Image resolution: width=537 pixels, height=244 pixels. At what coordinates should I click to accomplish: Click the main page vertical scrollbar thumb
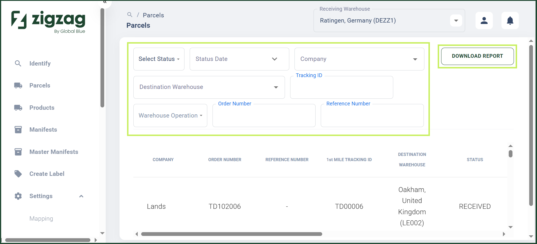(531, 125)
